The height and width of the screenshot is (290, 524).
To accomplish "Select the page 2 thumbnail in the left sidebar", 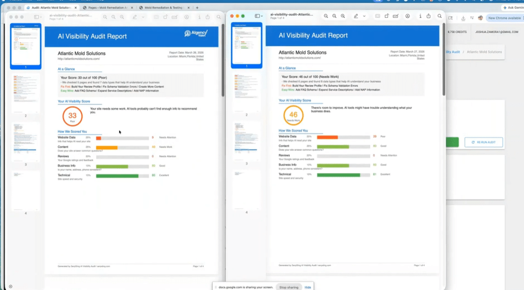I will [x=26, y=93].
